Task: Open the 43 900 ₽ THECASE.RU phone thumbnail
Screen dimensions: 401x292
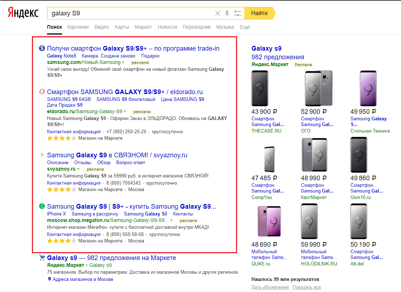Action: pyautogui.click(x=260, y=88)
